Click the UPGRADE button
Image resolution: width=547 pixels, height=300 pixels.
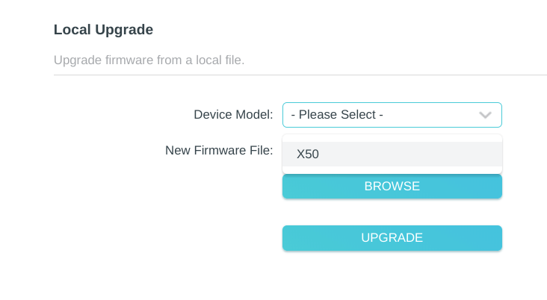point(392,238)
